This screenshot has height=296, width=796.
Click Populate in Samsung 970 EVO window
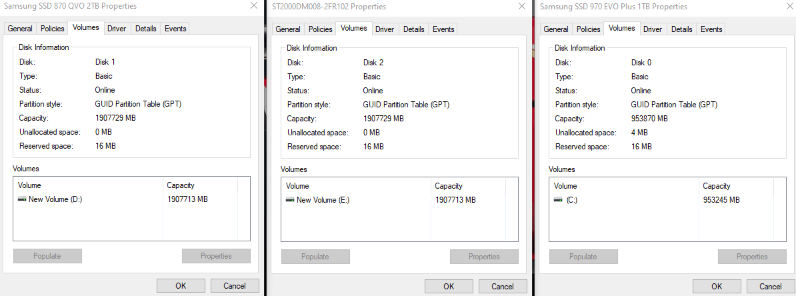coord(583,257)
